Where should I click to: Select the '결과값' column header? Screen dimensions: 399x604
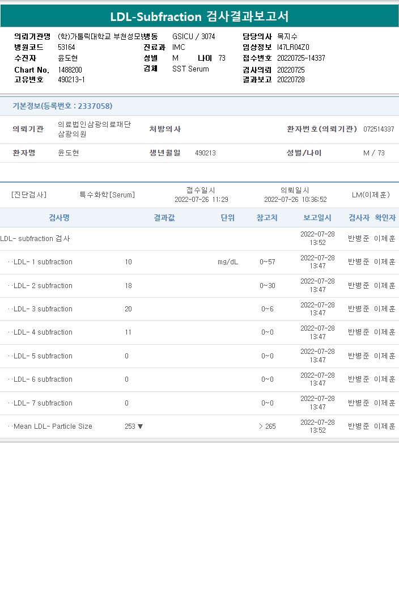[164, 218]
